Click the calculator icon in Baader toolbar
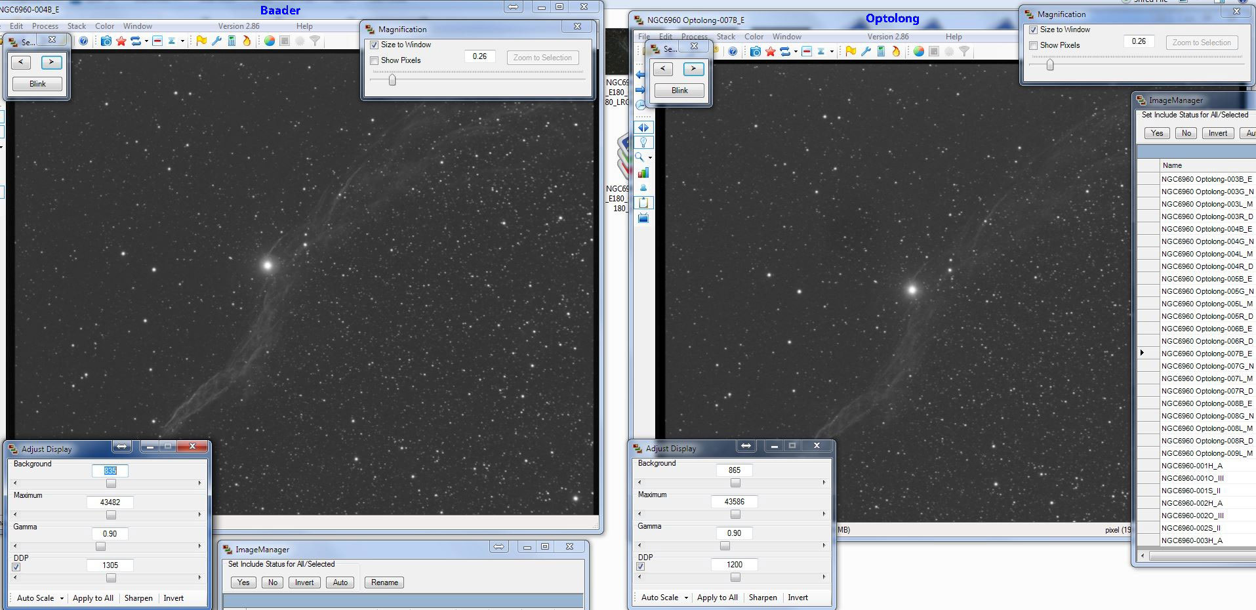Screen dimensions: 1256x610 pos(232,41)
